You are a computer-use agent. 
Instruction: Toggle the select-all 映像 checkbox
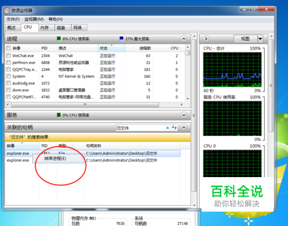pos(9,48)
